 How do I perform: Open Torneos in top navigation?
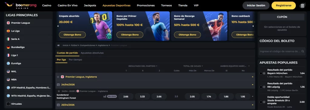(167, 5)
